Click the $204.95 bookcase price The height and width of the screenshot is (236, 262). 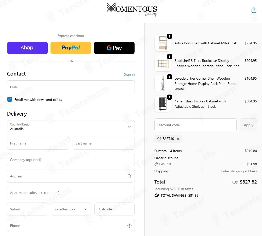[x=251, y=61]
